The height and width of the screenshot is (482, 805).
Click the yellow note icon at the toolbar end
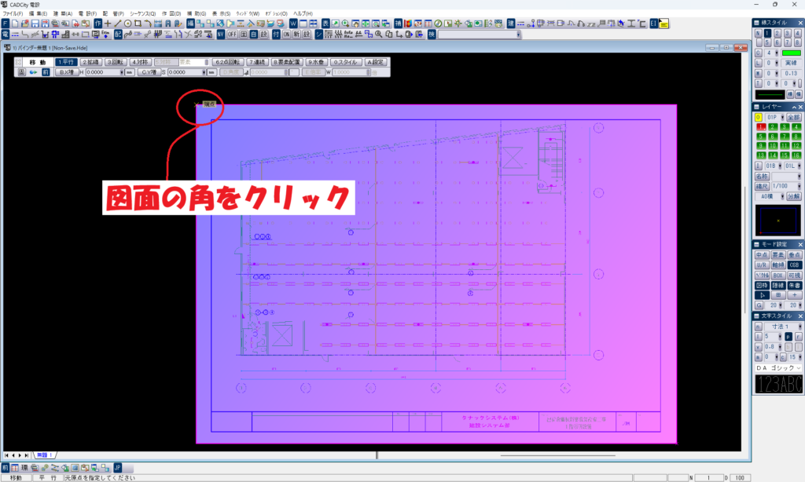point(663,24)
